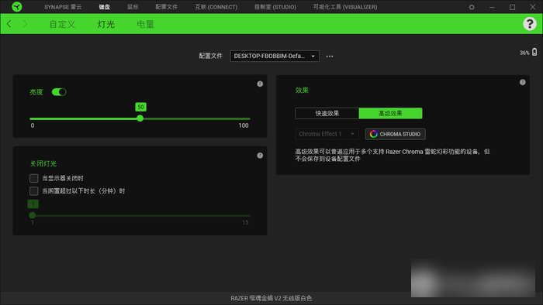Viewport: 543px width, 305px height.
Task: Click the 50 brightness value label
Action: coord(140,107)
